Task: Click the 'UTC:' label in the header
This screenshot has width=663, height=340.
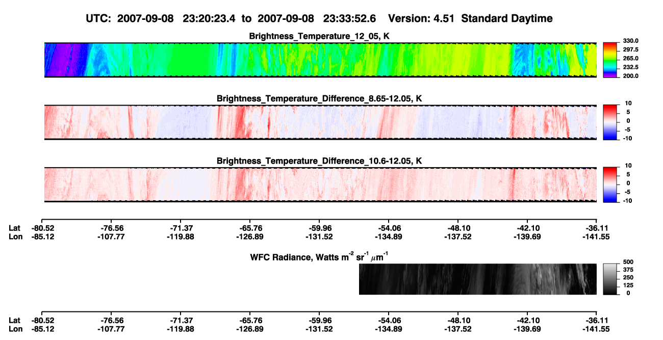Action: (99, 19)
